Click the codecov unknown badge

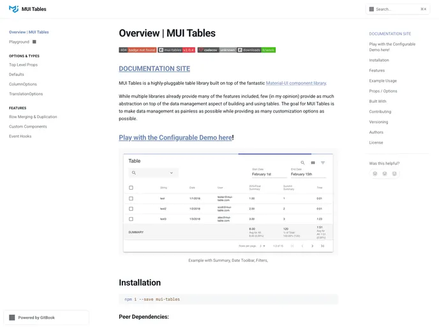pos(217,50)
